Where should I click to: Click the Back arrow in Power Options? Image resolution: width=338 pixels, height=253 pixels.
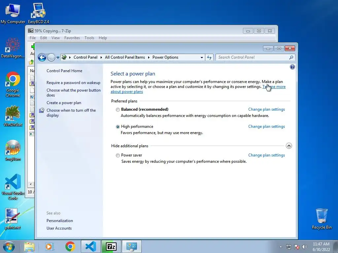tap(42, 57)
